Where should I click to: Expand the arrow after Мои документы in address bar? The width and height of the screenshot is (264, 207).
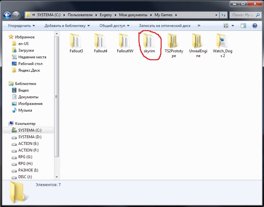coord(151,15)
